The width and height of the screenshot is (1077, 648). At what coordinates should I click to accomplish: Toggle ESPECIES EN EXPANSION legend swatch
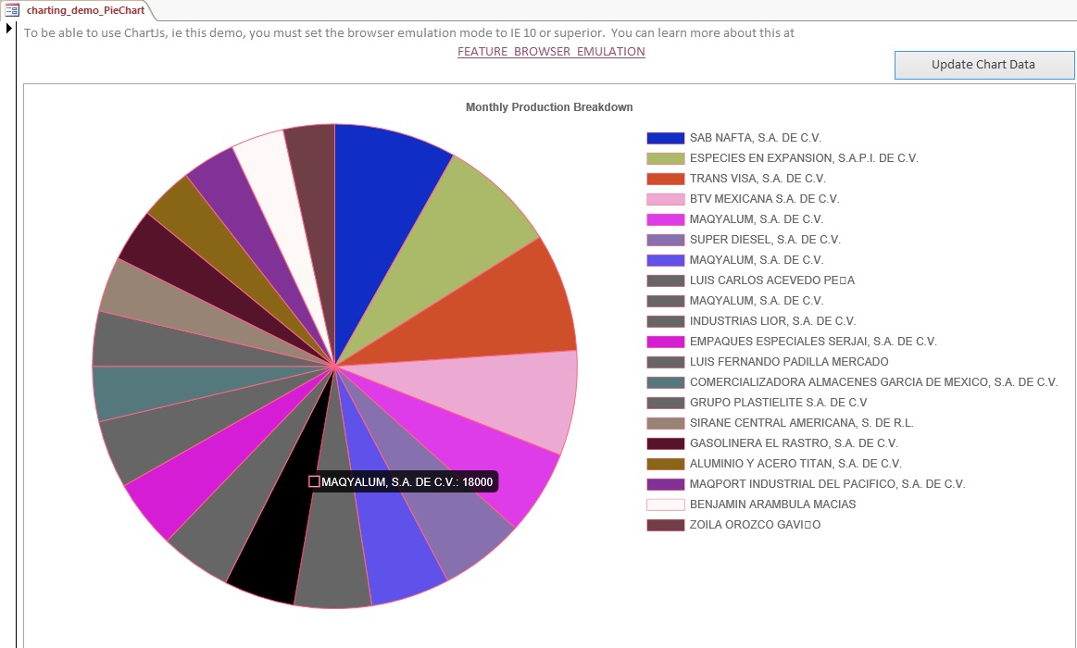pos(666,158)
